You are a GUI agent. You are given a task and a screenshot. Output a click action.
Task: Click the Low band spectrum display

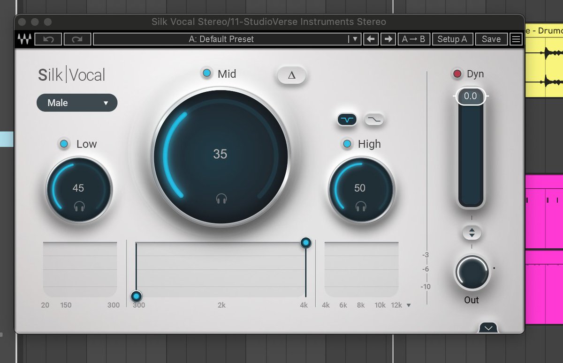(80, 269)
